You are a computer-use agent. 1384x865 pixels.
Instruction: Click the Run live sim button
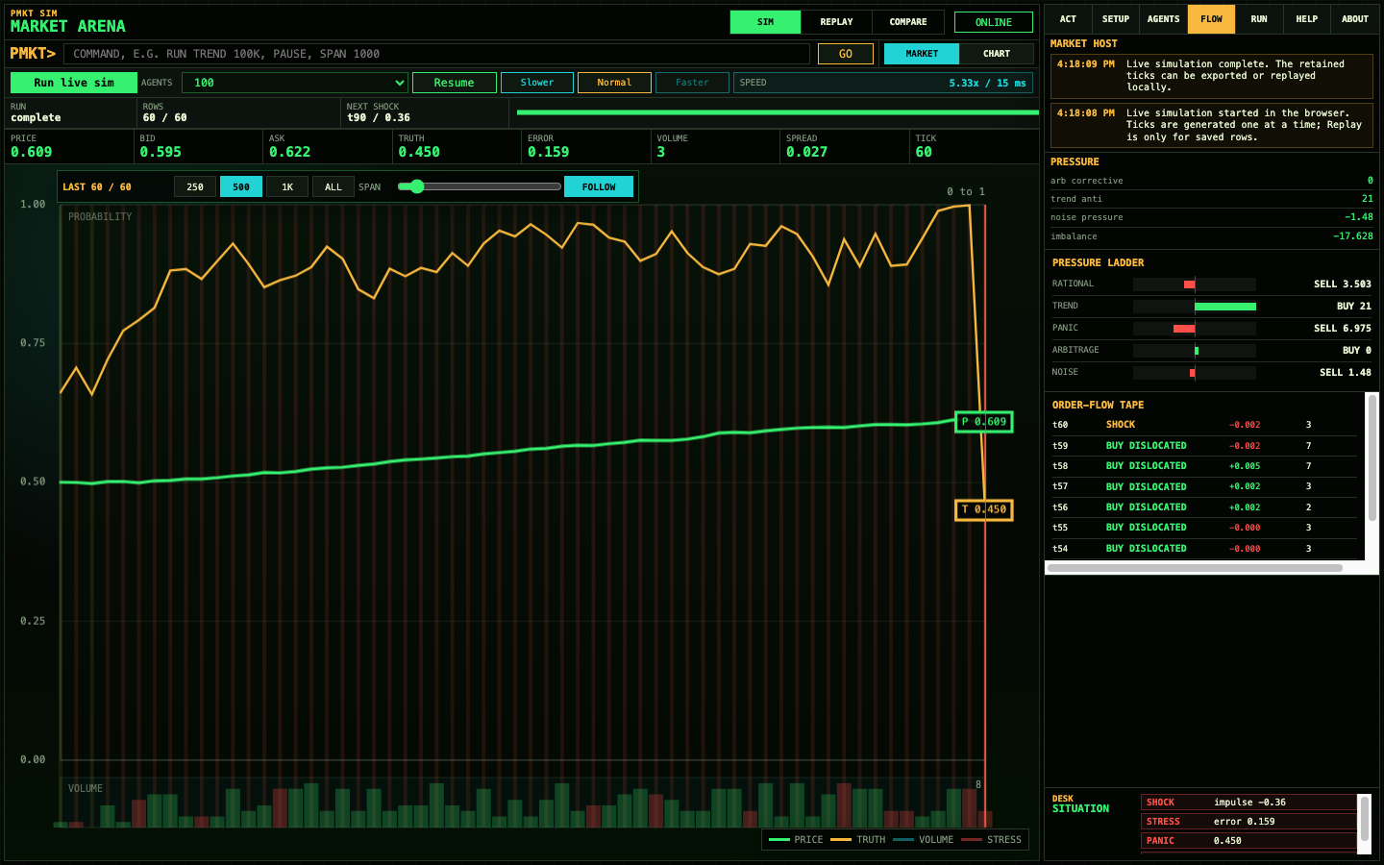[x=74, y=83]
